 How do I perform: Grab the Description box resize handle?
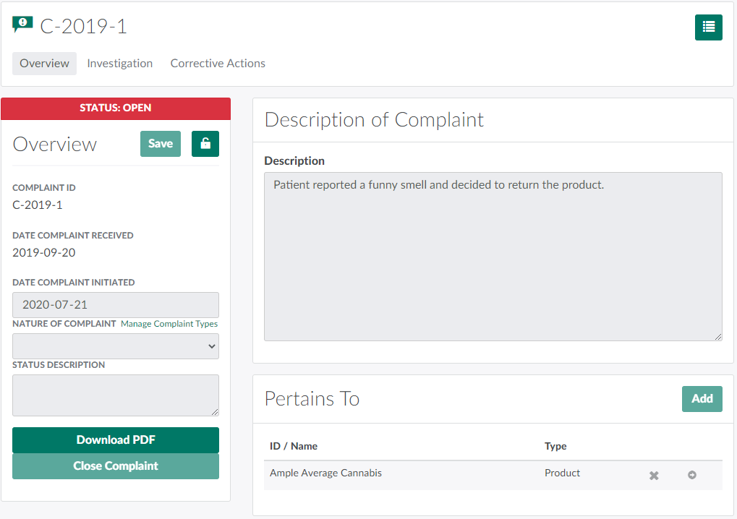(x=718, y=336)
